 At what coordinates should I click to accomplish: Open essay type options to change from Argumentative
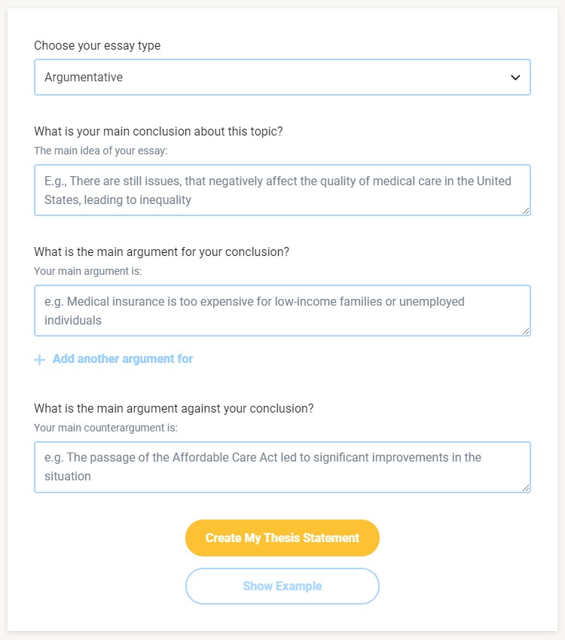tap(282, 77)
